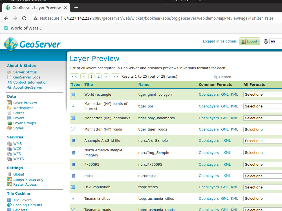The width and height of the screenshot is (282, 211).
Task: Select the GeoServer: Layer Preview tab
Action: click(x=36, y=8)
